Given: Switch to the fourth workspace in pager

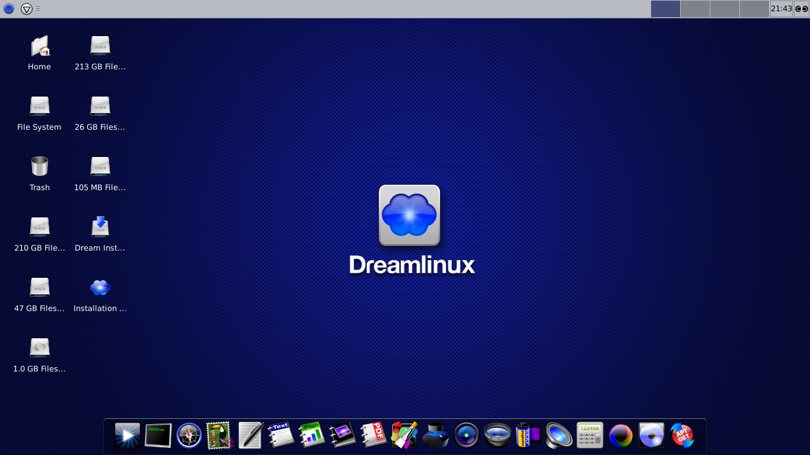Looking at the screenshot, I should pos(754,9).
